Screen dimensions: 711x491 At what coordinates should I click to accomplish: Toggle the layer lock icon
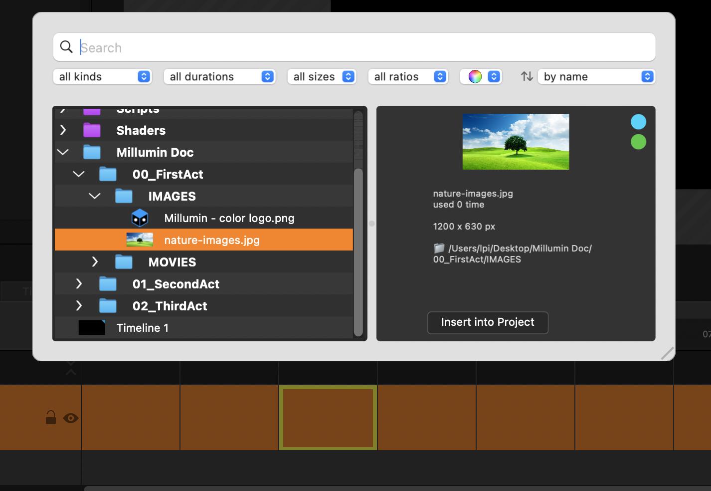51,417
